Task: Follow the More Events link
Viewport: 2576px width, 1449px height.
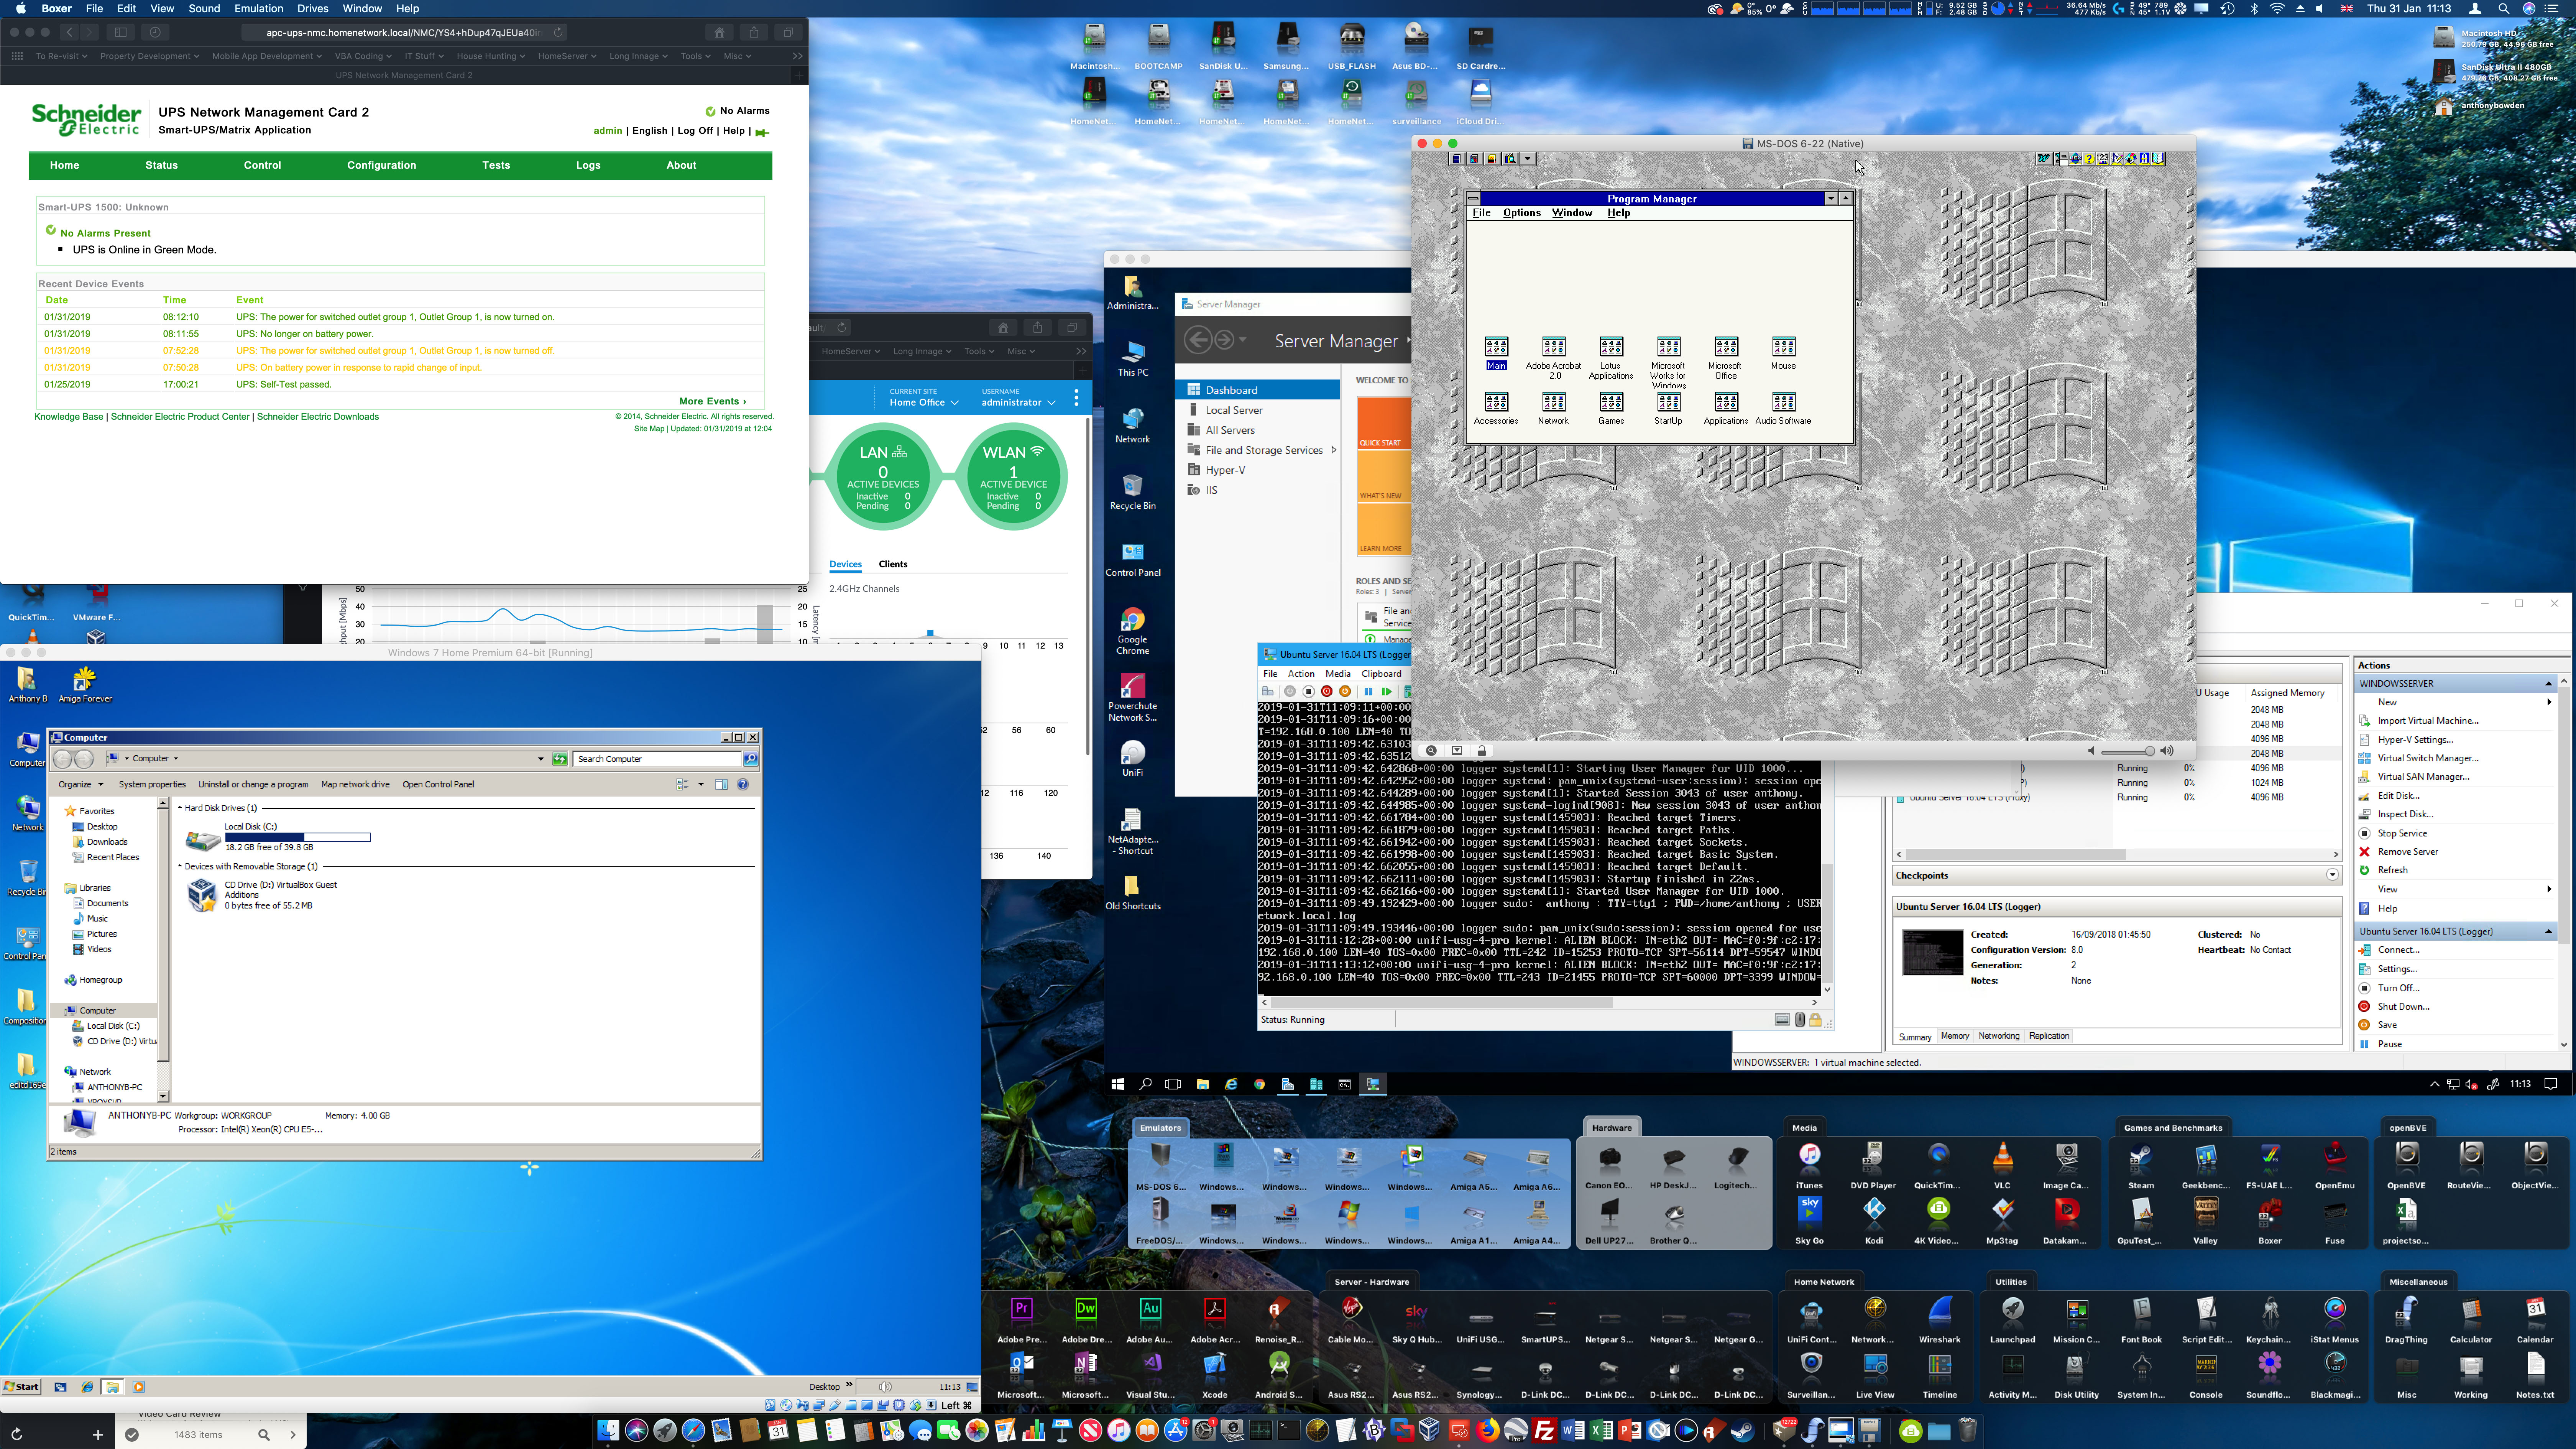Action: (x=712, y=401)
